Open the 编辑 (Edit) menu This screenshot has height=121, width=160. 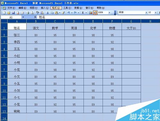22,8
